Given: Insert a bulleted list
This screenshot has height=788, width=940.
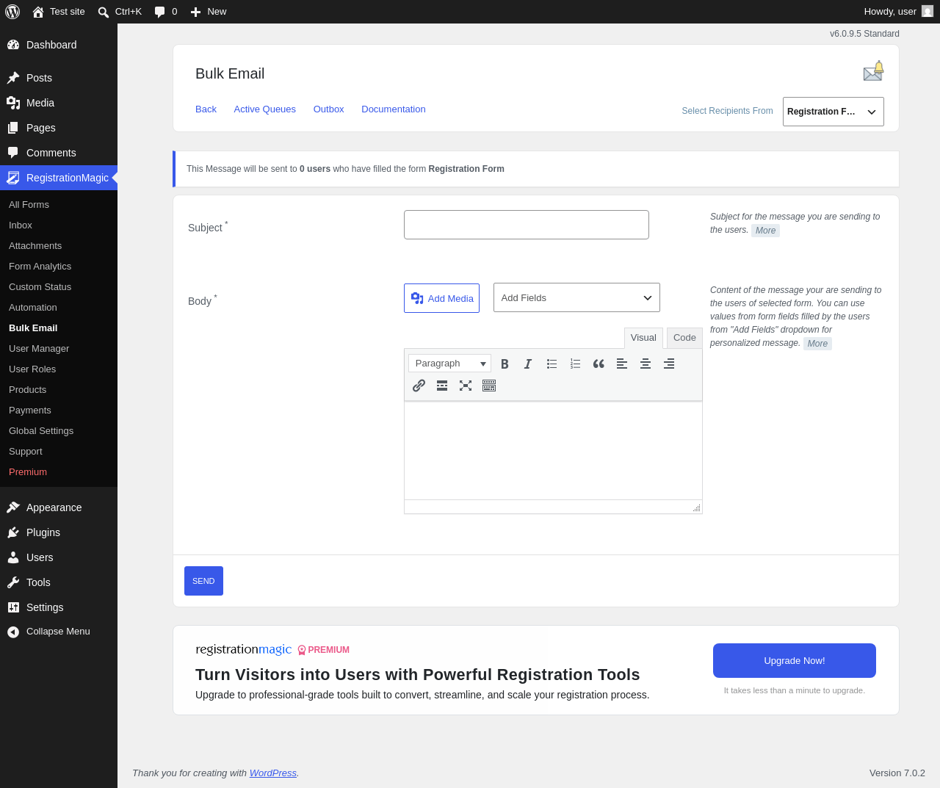Looking at the screenshot, I should pos(552,364).
